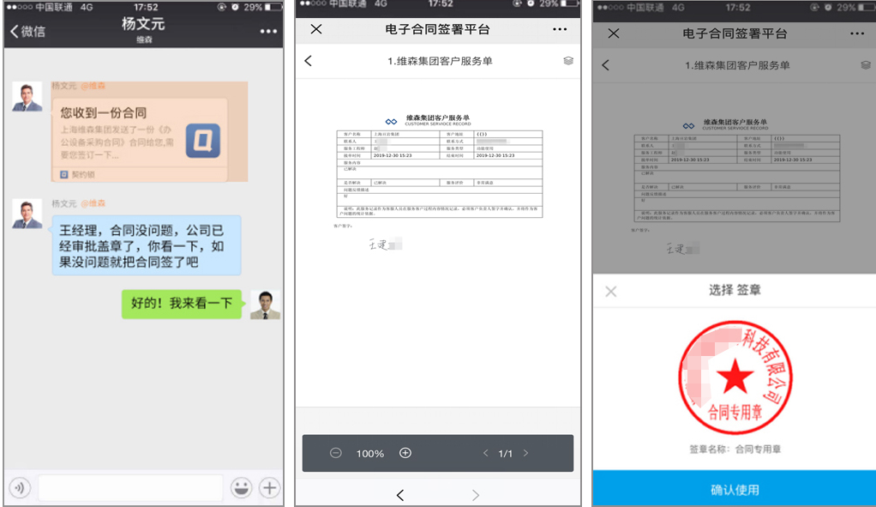The height and width of the screenshot is (507, 876).
Task: Tap the 签章名称：合同专用章 label
Action: pos(735,449)
